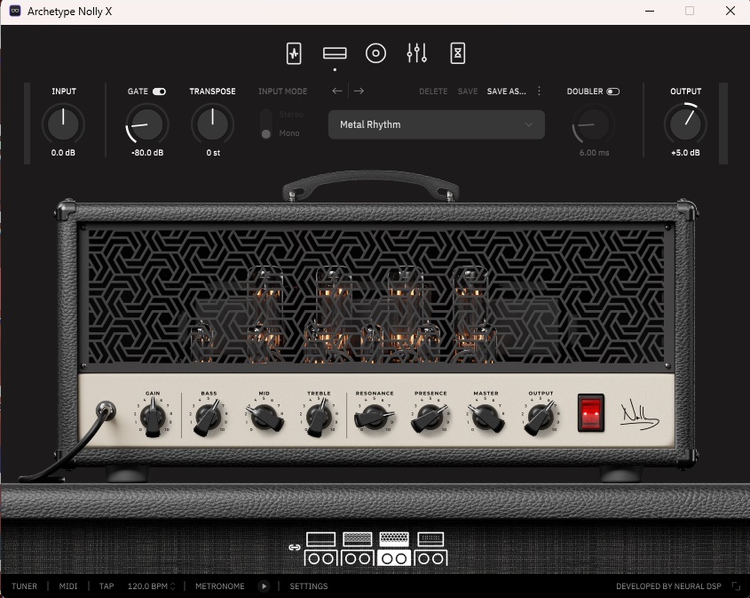750x598 pixels.
Task: Open the graphic EQ section icon
Action: [x=416, y=53]
